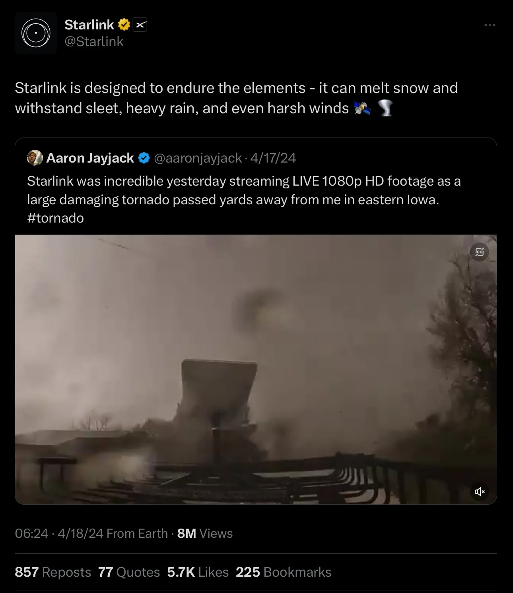Open the @Starlink handle link

[x=94, y=42]
